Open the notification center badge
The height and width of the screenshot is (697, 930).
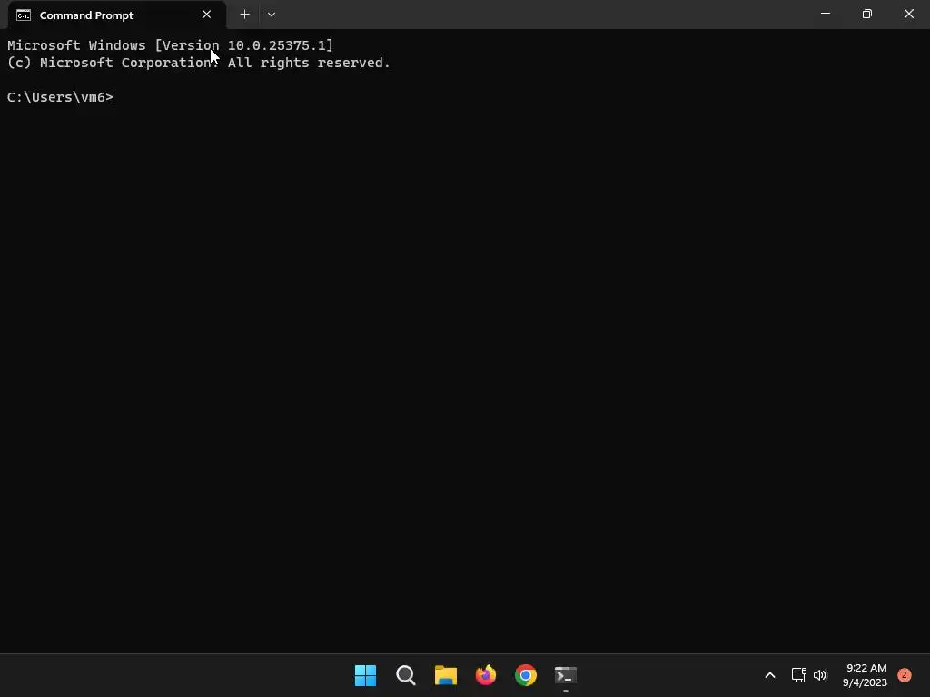pyautogui.click(x=904, y=675)
